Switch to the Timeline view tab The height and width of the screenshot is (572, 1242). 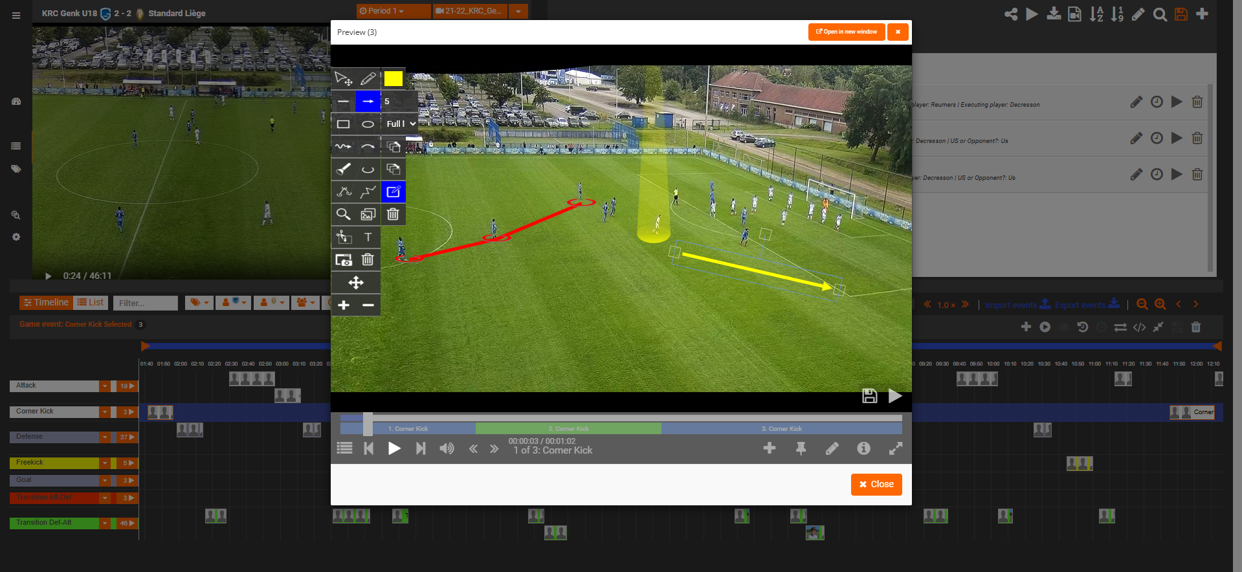point(45,303)
